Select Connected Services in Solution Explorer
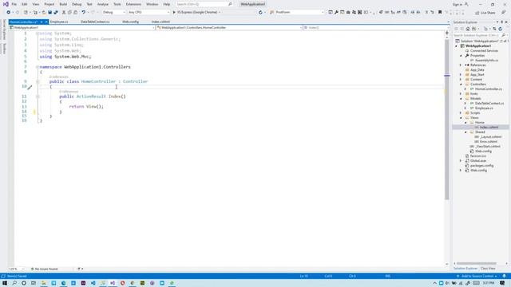 pyautogui.click(x=484, y=51)
